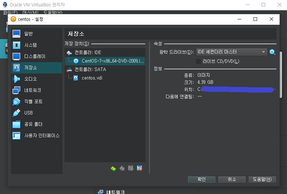Click the 취소 button
This screenshot has width=287, height=194.
point(232,179)
